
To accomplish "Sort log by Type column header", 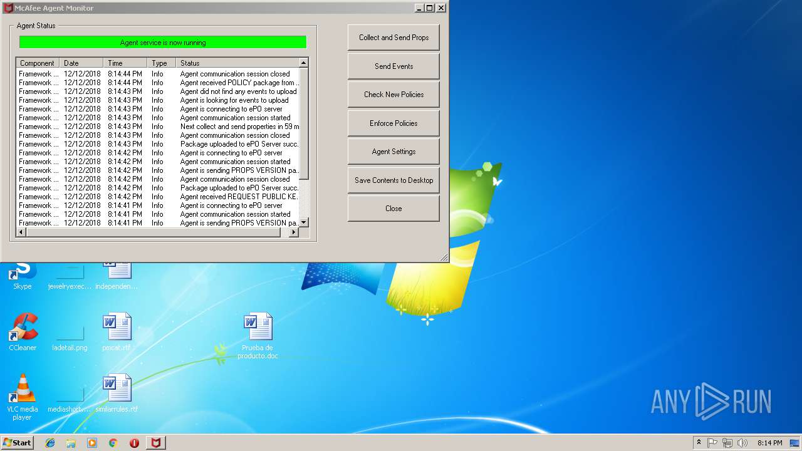I will [x=162, y=63].
